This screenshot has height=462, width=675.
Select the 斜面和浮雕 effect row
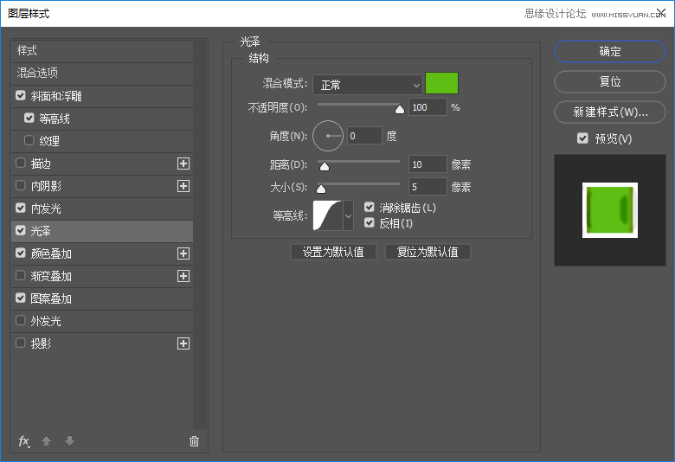click(x=102, y=96)
